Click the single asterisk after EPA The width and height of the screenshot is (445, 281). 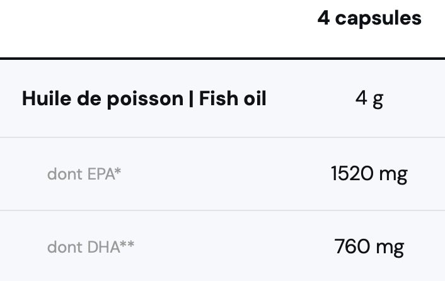click(x=118, y=171)
